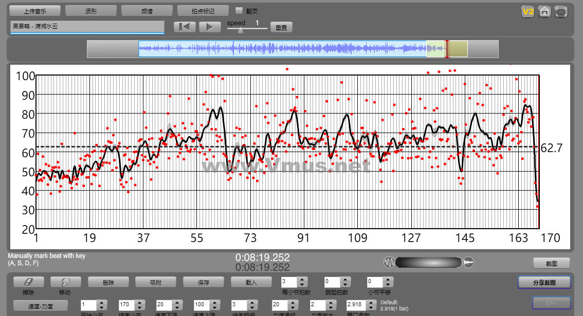Click the red playhead marker in the waveform overview
This screenshot has width=583, height=316.
[447, 49]
